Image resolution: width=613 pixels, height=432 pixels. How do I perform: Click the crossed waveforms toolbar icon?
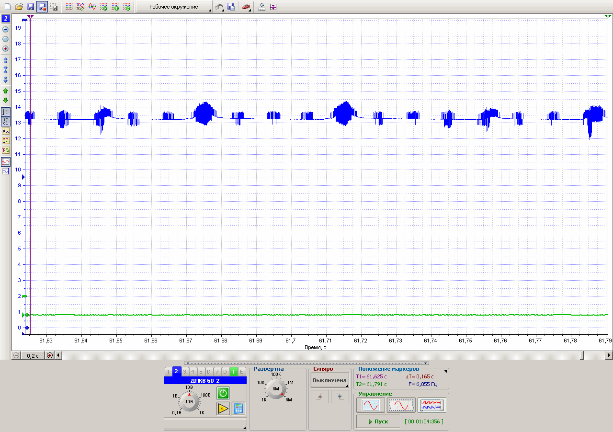pos(81,7)
